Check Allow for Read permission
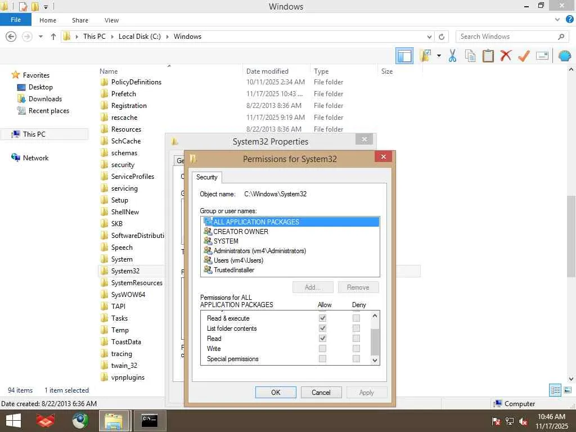Image resolution: width=576 pixels, height=432 pixels. [x=322, y=338]
